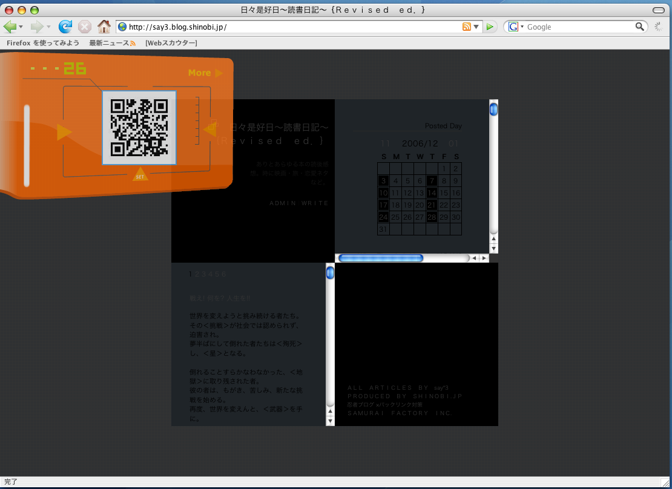Click the orange 'More' button on widget
672x489 pixels.
206,73
